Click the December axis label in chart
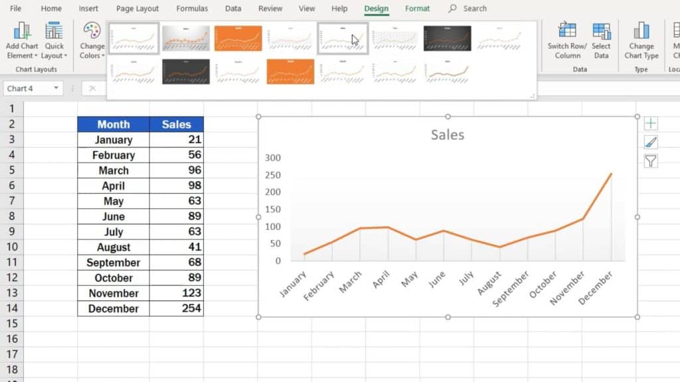 click(x=596, y=287)
